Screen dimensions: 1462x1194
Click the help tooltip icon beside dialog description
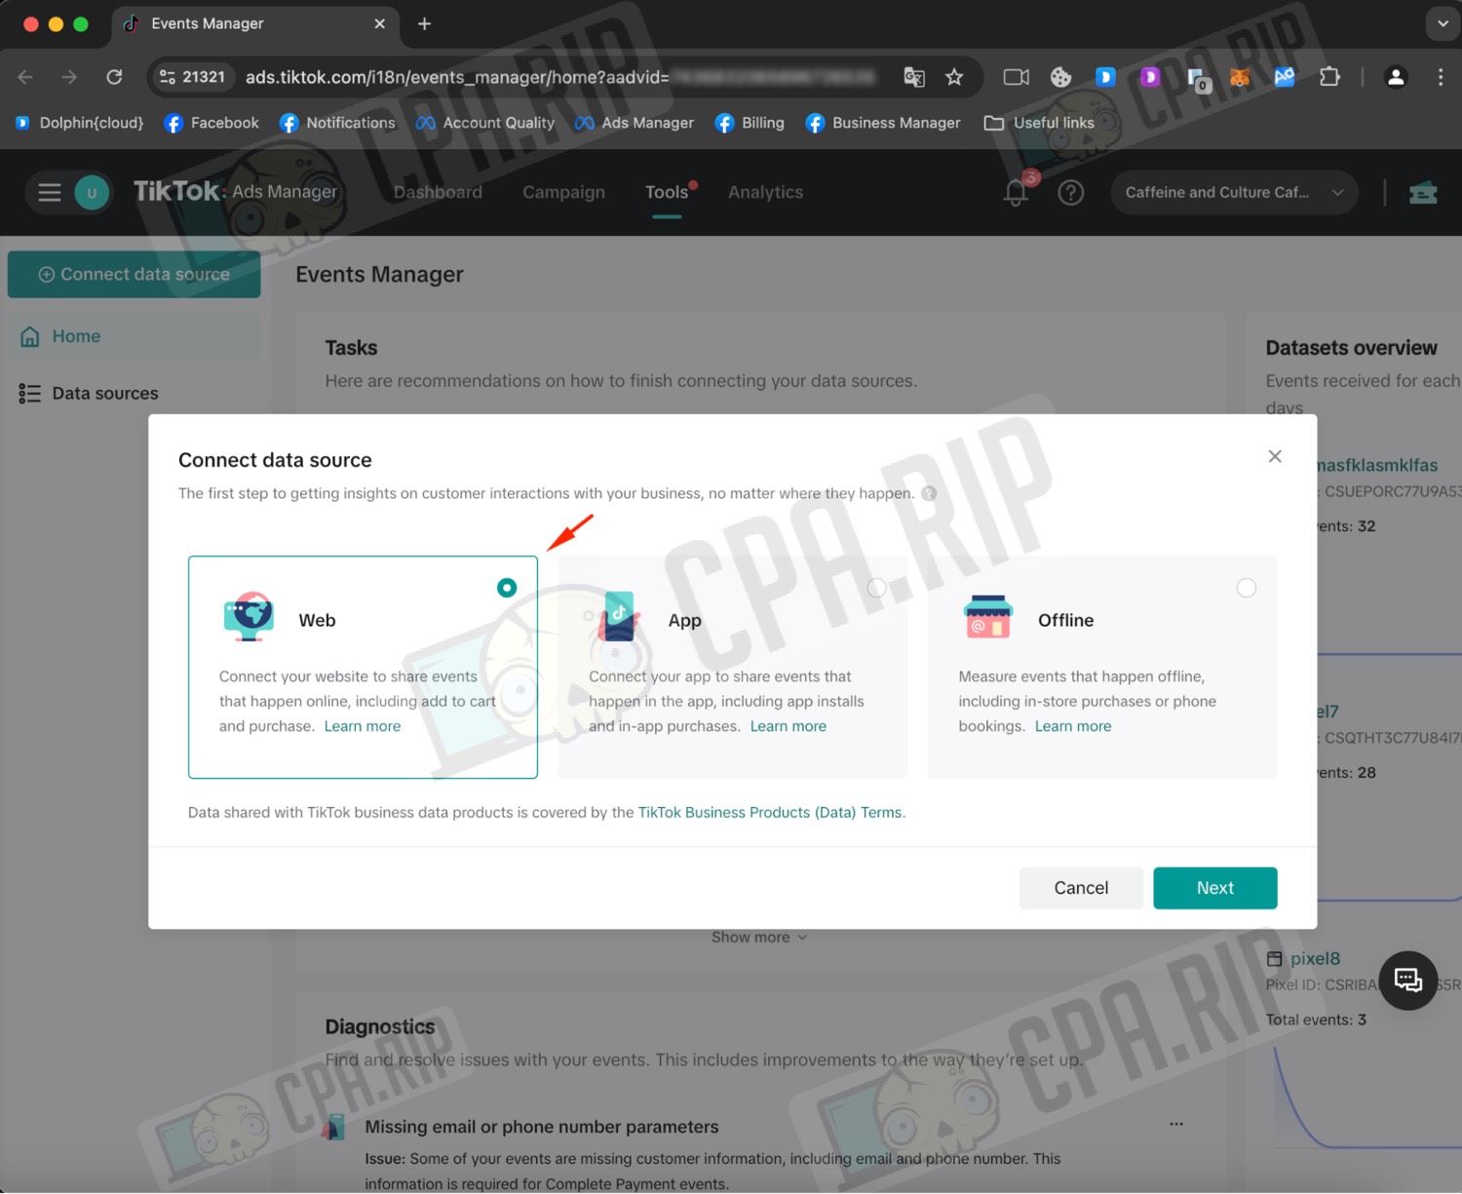point(929,493)
